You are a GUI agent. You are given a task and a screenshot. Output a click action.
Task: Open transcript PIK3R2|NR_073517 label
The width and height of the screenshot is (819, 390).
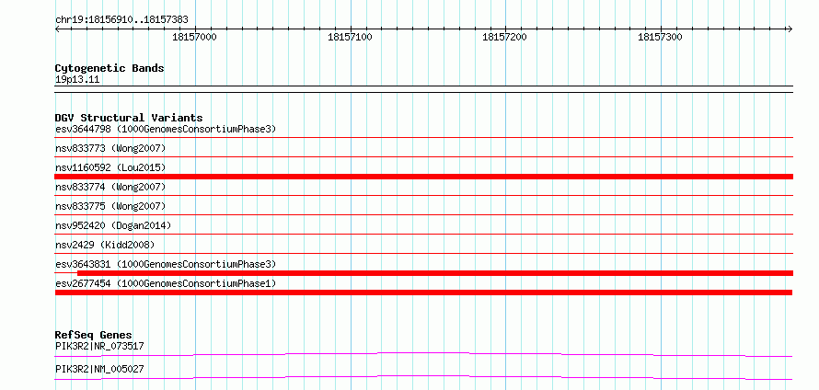click(x=99, y=346)
